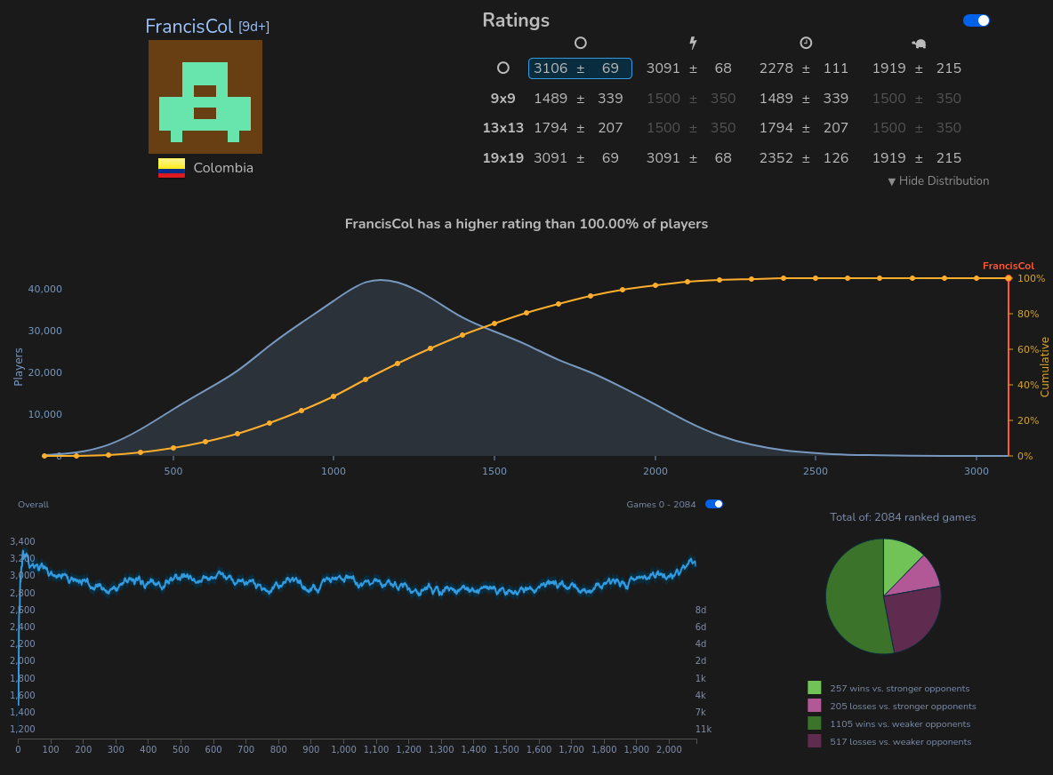Click the '257 wins vs. stronger opponents' legend text

(899, 689)
